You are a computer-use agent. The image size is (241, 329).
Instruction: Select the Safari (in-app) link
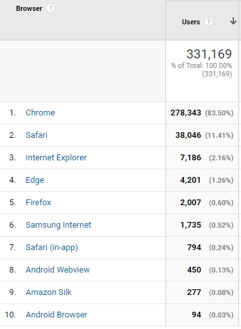click(x=52, y=248)
